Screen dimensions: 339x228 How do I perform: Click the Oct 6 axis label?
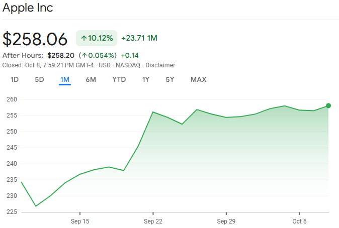coord(299,221)
